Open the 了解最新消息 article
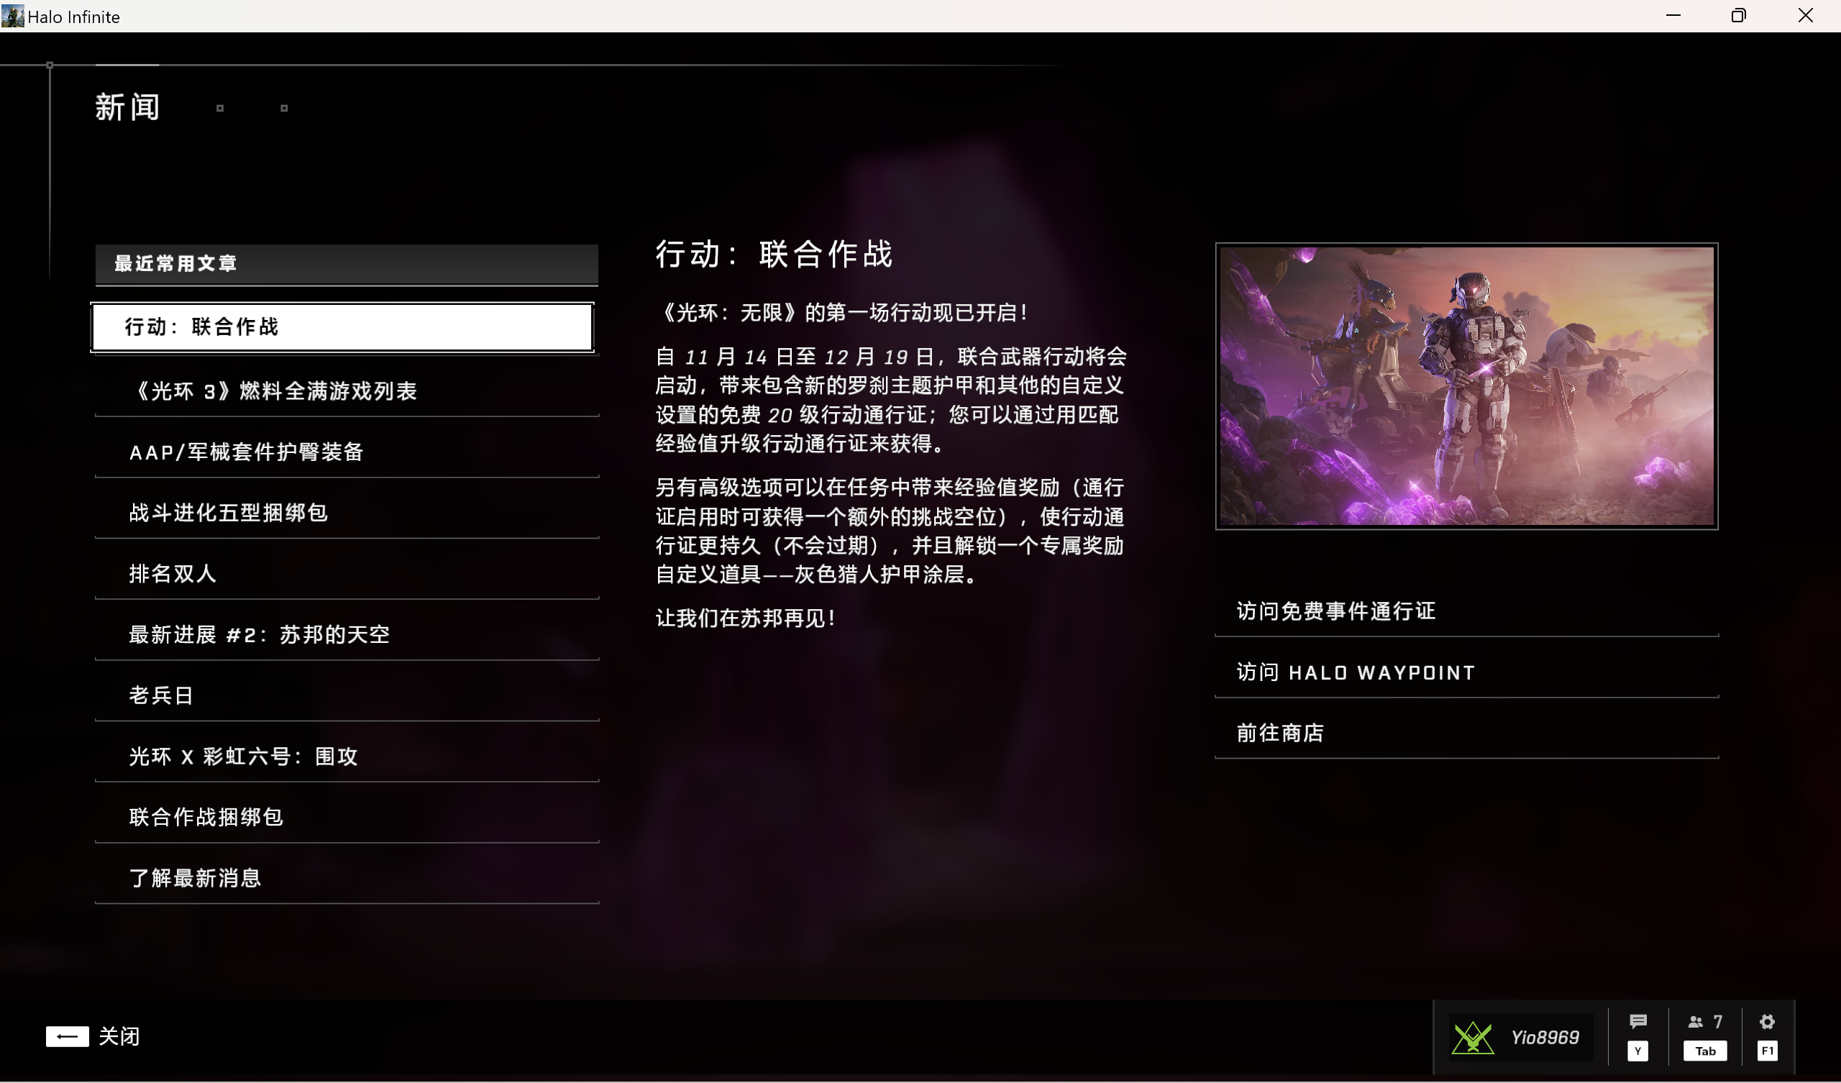 (x=347, y=877)
